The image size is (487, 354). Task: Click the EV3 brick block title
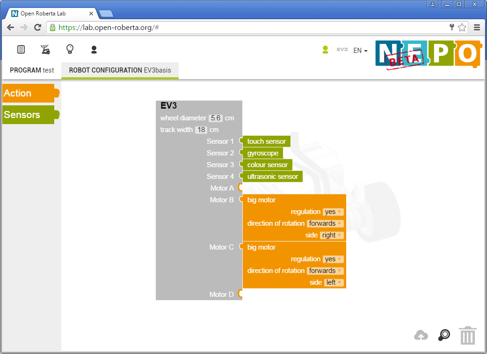[168, 106]
